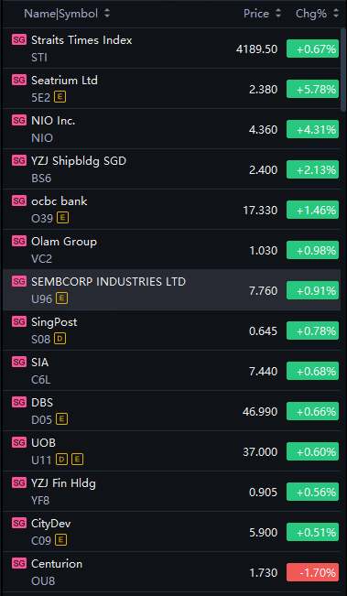Click the watchlist vertical scrollbar thumb
This screenshot has width=347, height=596.
(x=343, y=70)
